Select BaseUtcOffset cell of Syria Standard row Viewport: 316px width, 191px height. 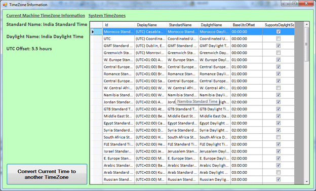tap(247, 130)
